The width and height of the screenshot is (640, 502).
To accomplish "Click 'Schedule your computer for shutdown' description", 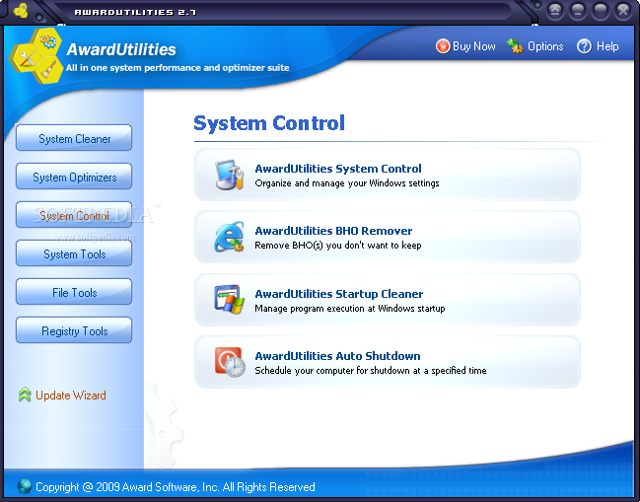I will pyautogui.click(x=371, y=371).
